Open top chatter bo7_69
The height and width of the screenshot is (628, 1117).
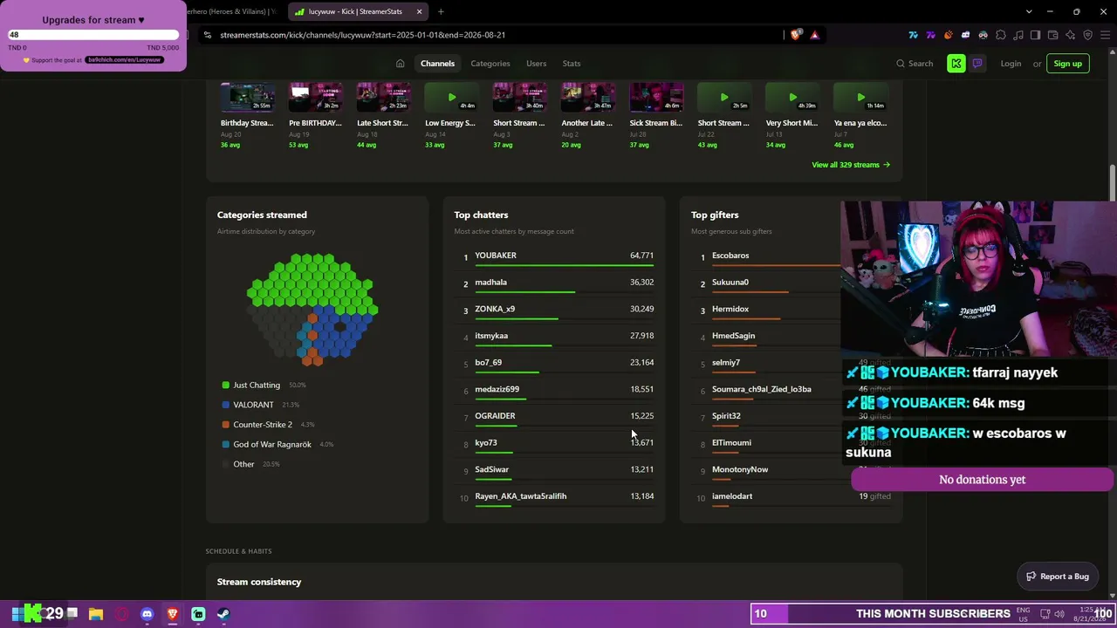[x=488, y=363]
